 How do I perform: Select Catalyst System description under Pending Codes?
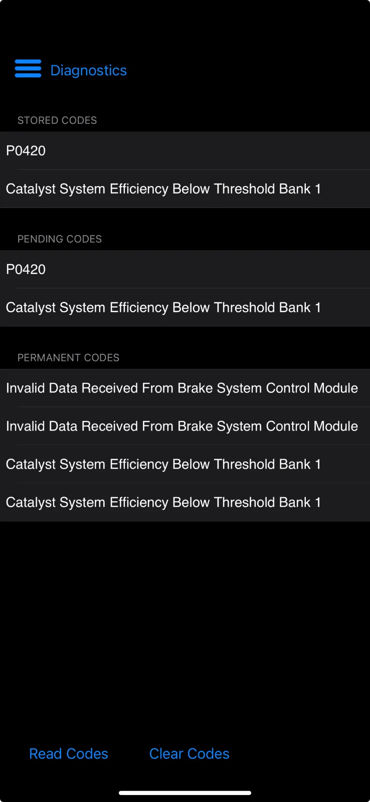[x=185, y=308]
